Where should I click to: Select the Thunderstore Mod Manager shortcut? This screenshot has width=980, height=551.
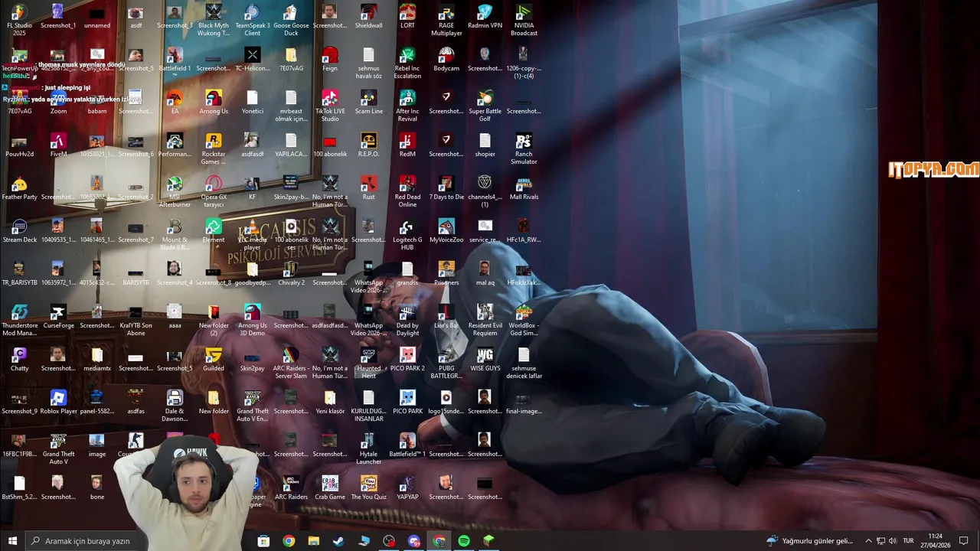pos(19,320)
